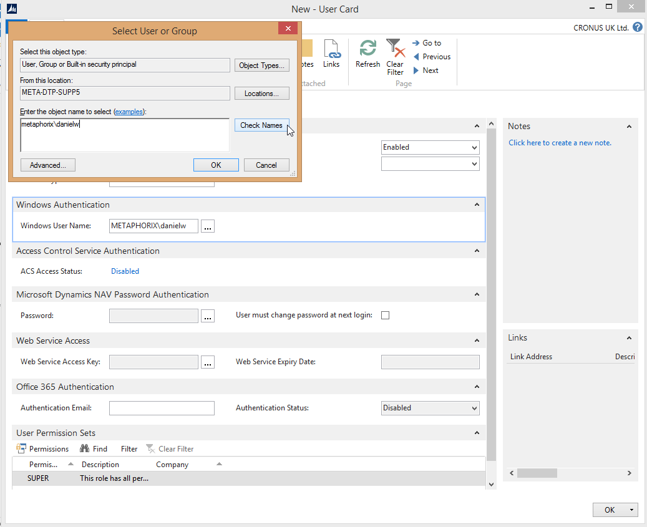Select the SUPER permission set row
Screen dimensions: 647x527
tap(249, 478)
